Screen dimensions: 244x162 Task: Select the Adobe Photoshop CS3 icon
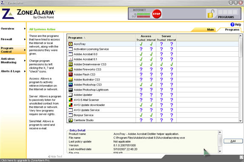[x=71, y=84]
